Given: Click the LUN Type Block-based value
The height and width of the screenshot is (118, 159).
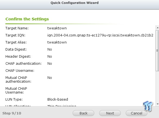Looking at the screenshot, I should (58, 99).
